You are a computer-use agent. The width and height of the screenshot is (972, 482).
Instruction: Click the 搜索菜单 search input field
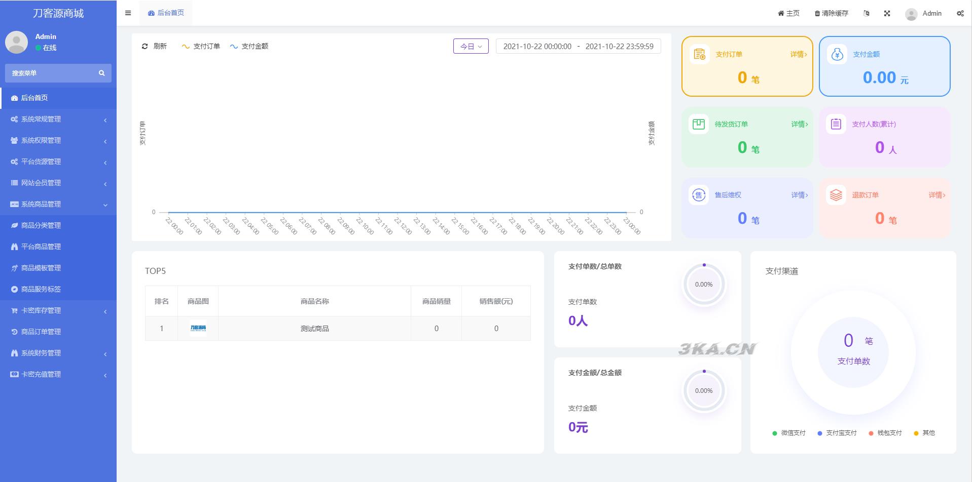click(x=51, y=73)
